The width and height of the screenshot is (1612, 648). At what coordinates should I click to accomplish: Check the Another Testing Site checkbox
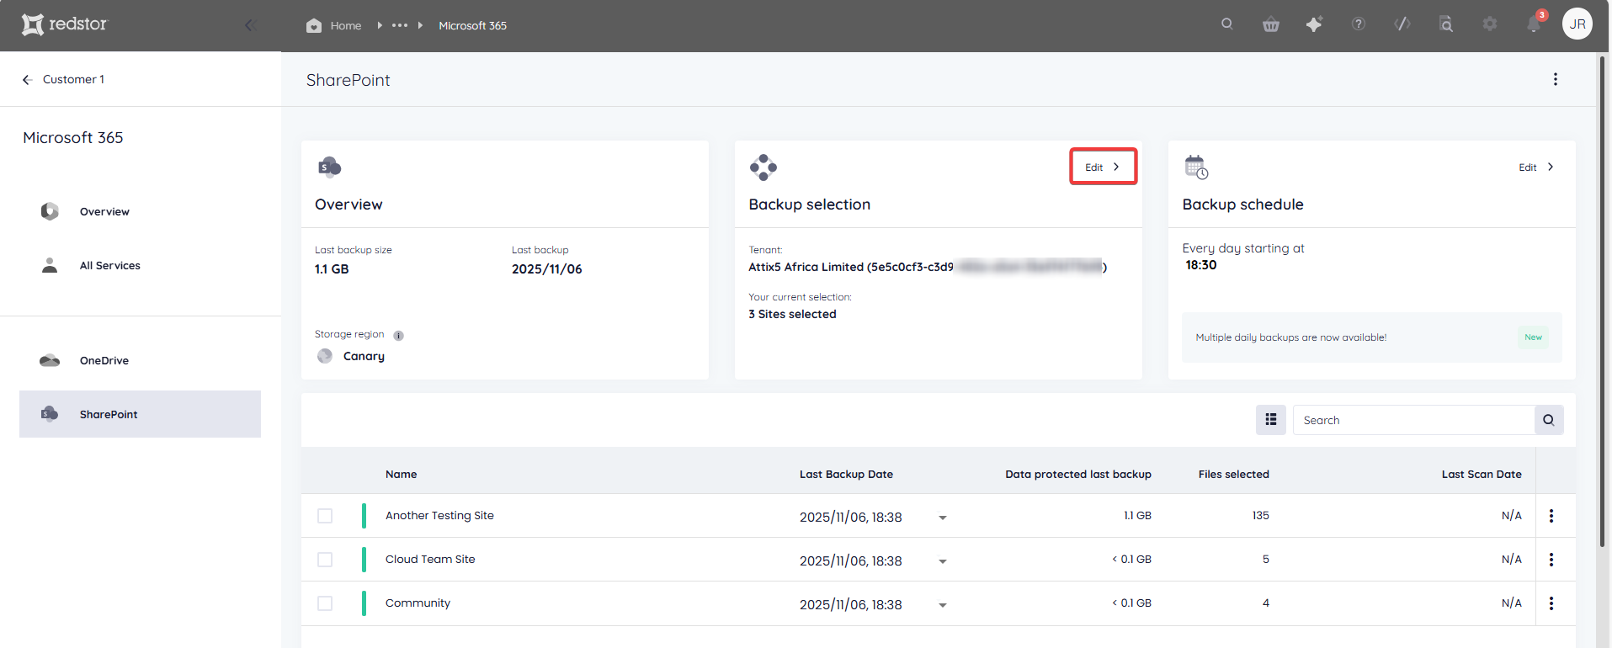[x=325, y=516]
